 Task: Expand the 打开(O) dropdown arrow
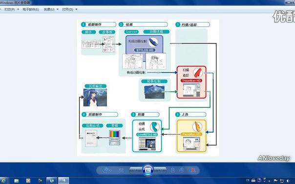76,9
